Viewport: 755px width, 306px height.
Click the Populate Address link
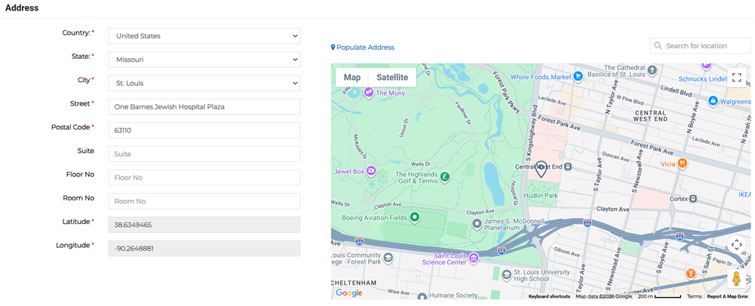click(x=363, y=47)
